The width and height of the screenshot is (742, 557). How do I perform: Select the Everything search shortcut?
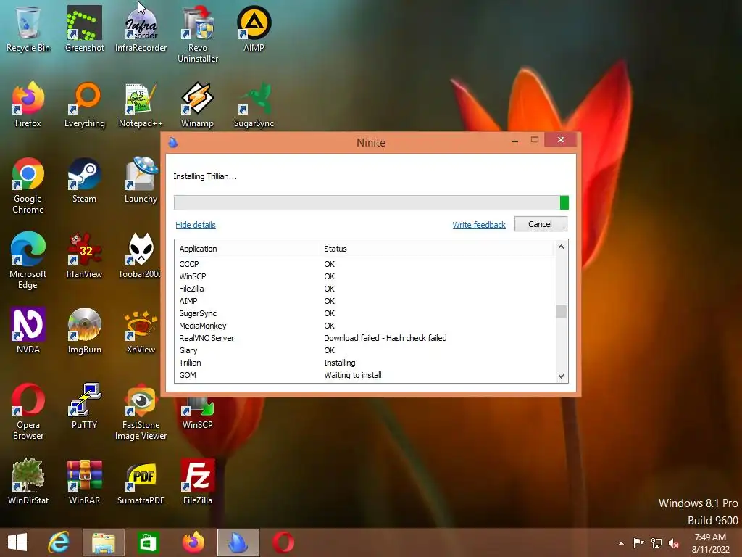point(84,104)
